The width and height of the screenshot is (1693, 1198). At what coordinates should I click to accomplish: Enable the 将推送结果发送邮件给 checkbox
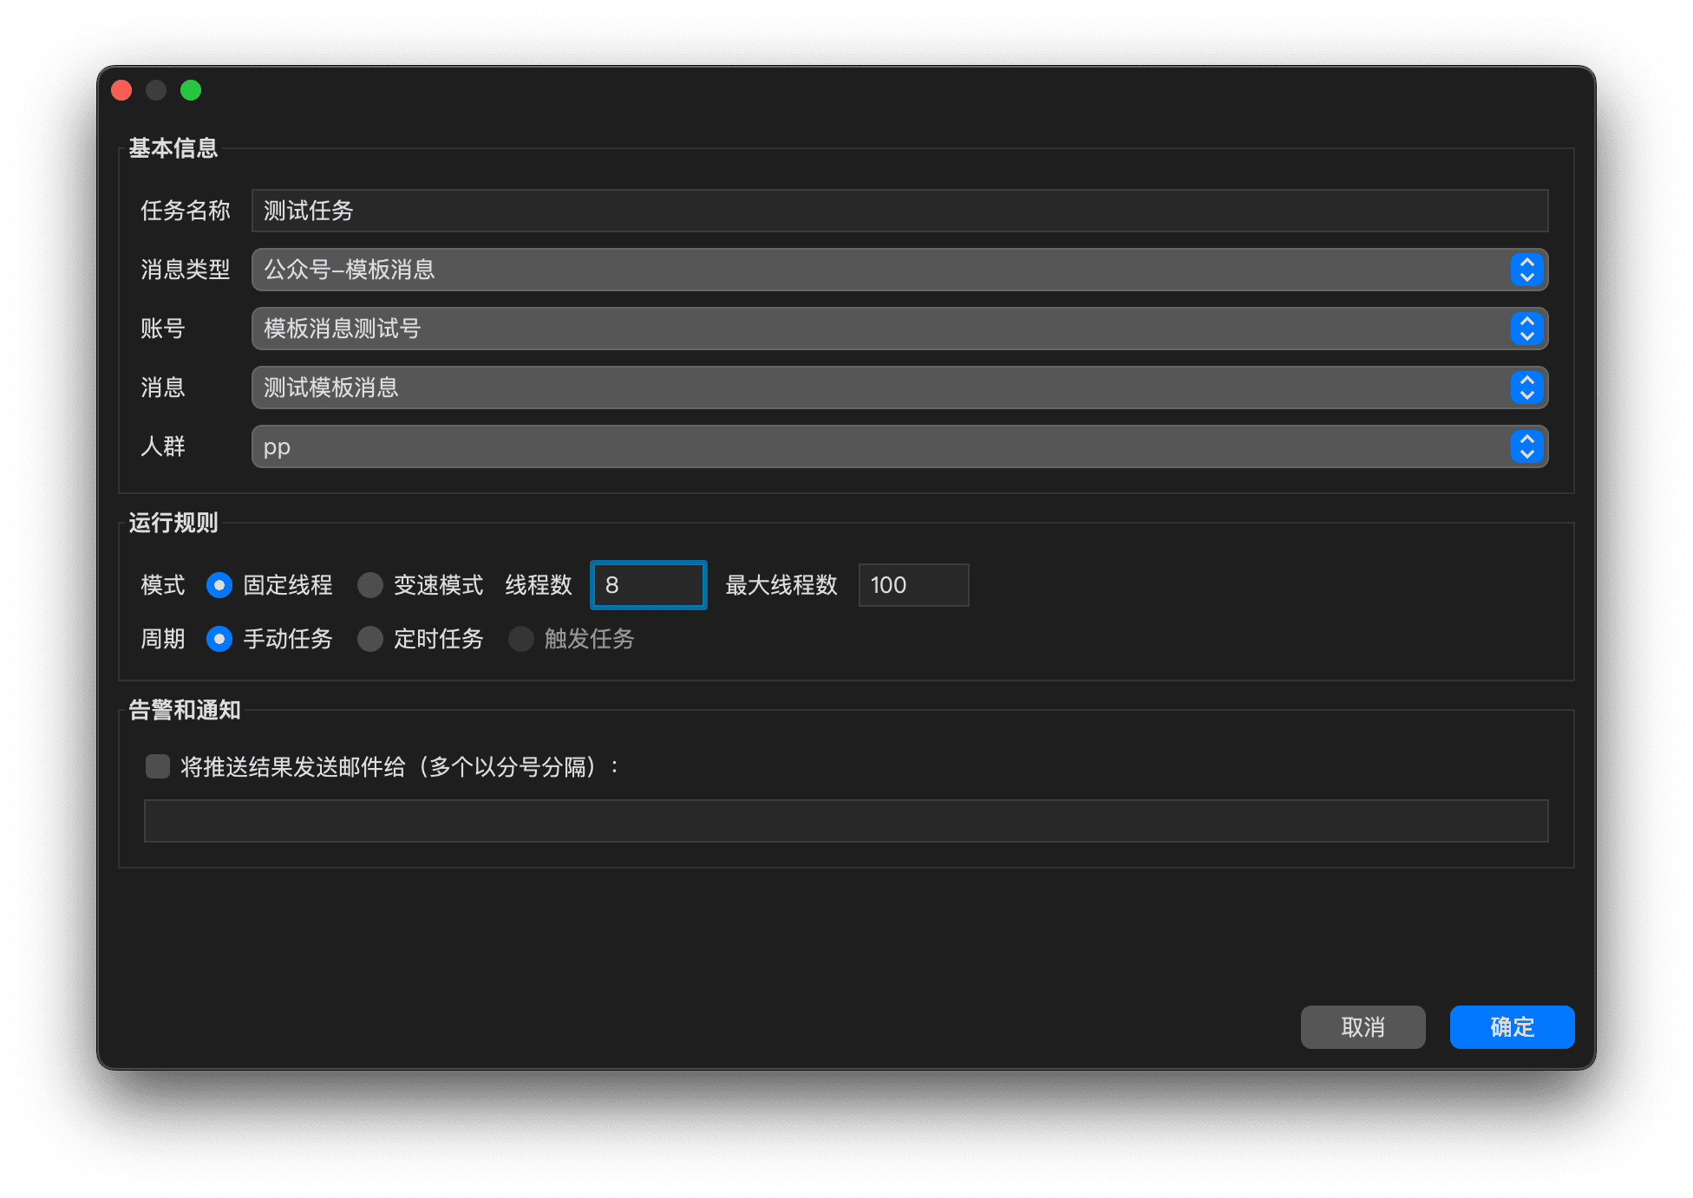158,766
